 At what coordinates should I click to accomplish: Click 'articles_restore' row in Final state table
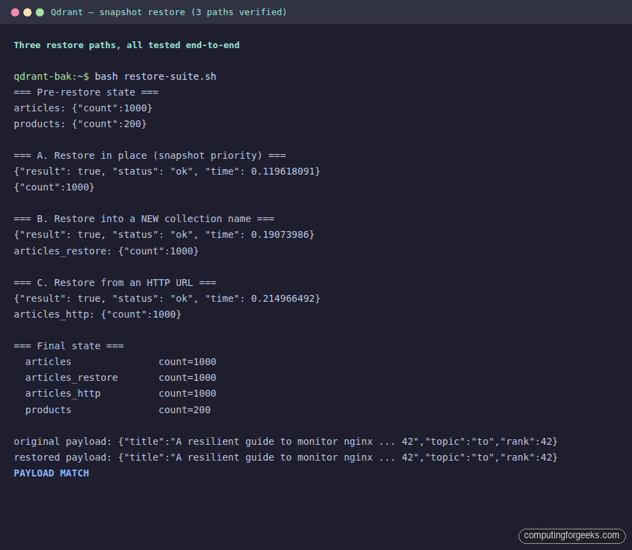[120, 377]
